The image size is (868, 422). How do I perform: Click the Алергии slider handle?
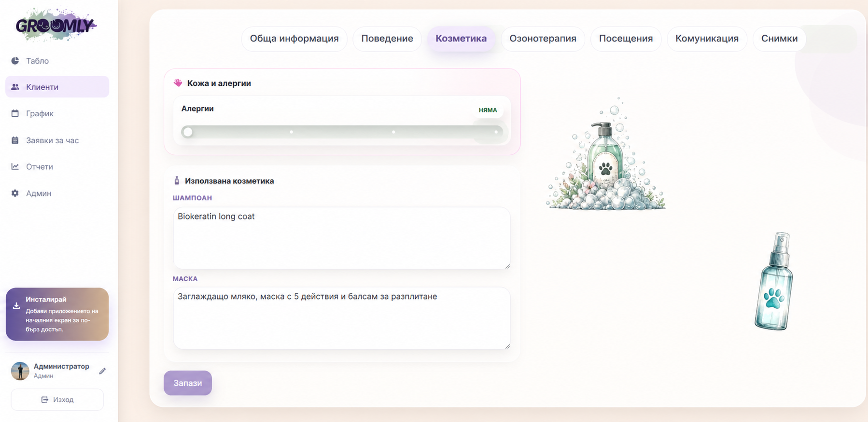[x=188, y=132]
